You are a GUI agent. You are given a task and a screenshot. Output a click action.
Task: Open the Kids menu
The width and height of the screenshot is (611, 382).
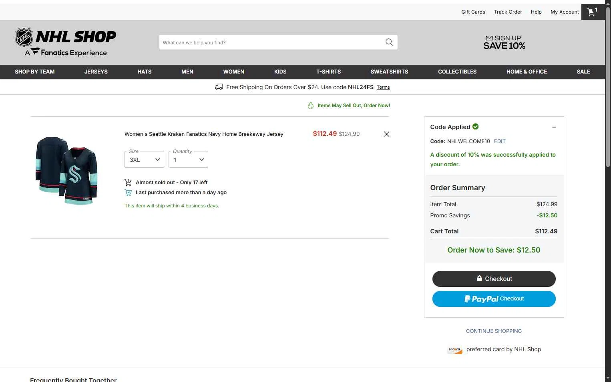coord(280,72)
